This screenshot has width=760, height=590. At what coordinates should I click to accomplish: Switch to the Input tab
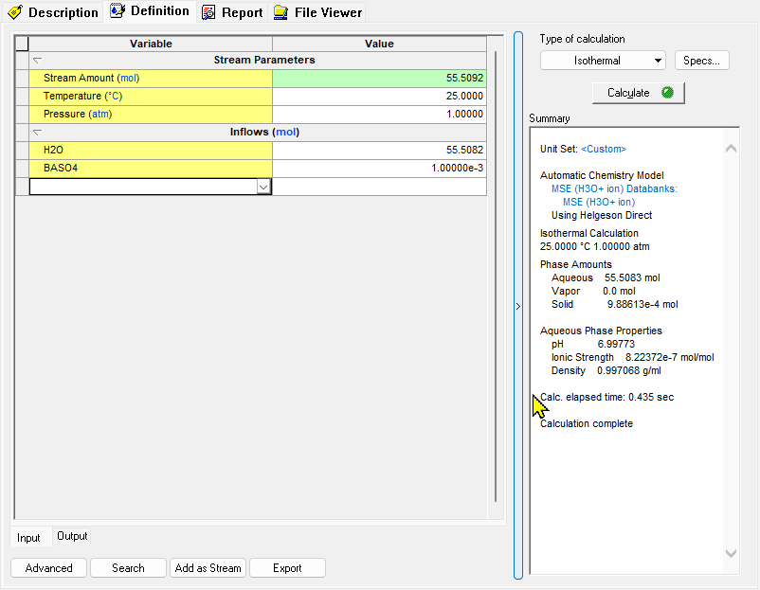click(28, 538)
